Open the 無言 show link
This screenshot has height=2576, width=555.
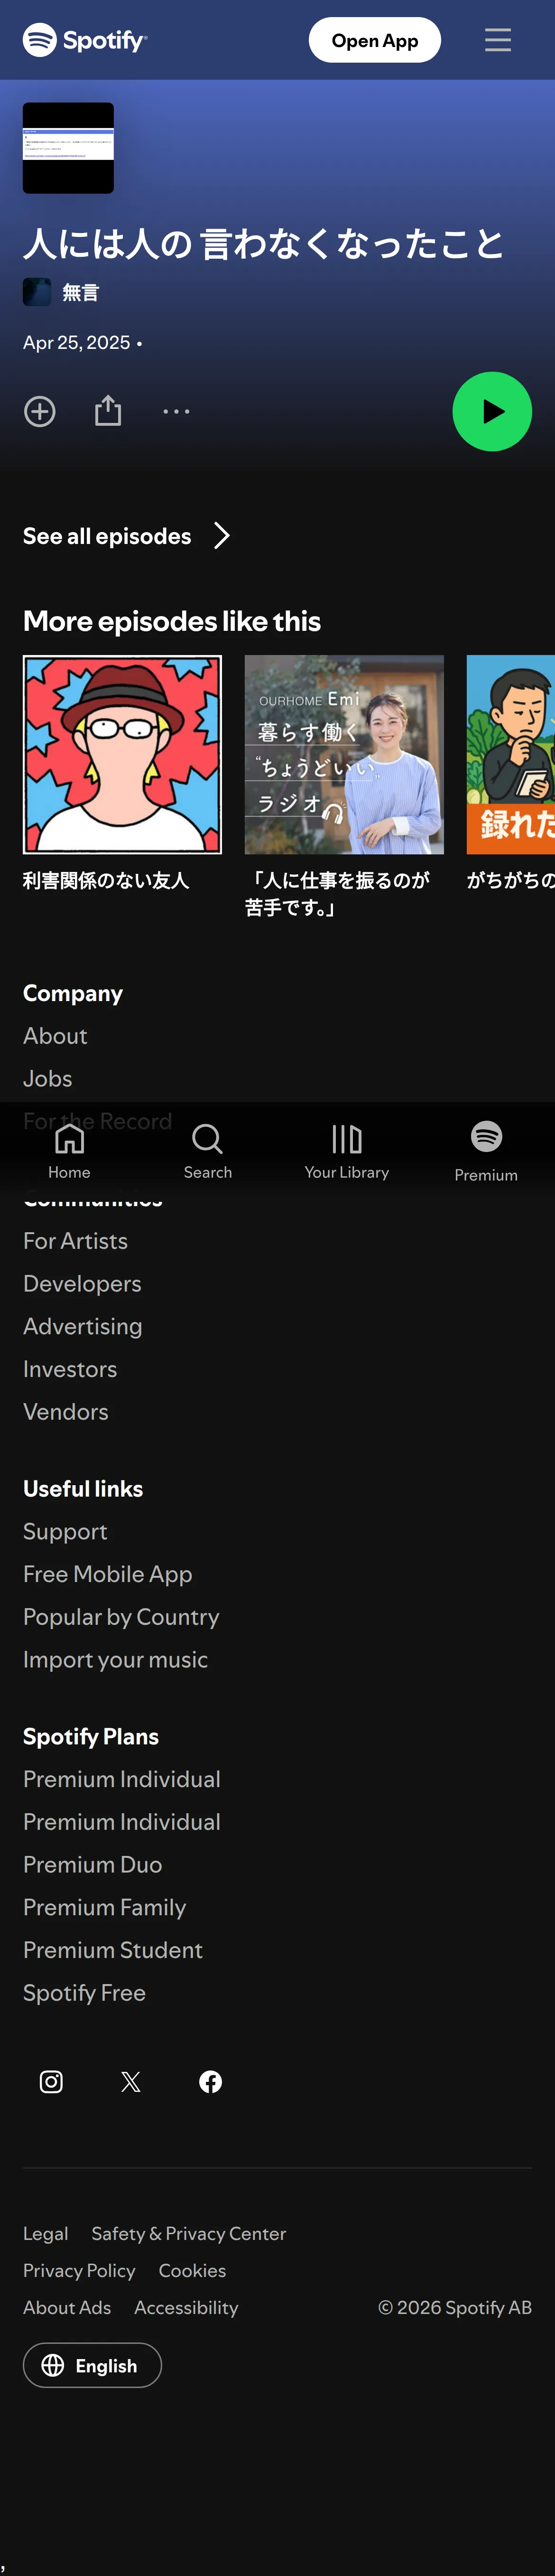click(x=80, y=292)
